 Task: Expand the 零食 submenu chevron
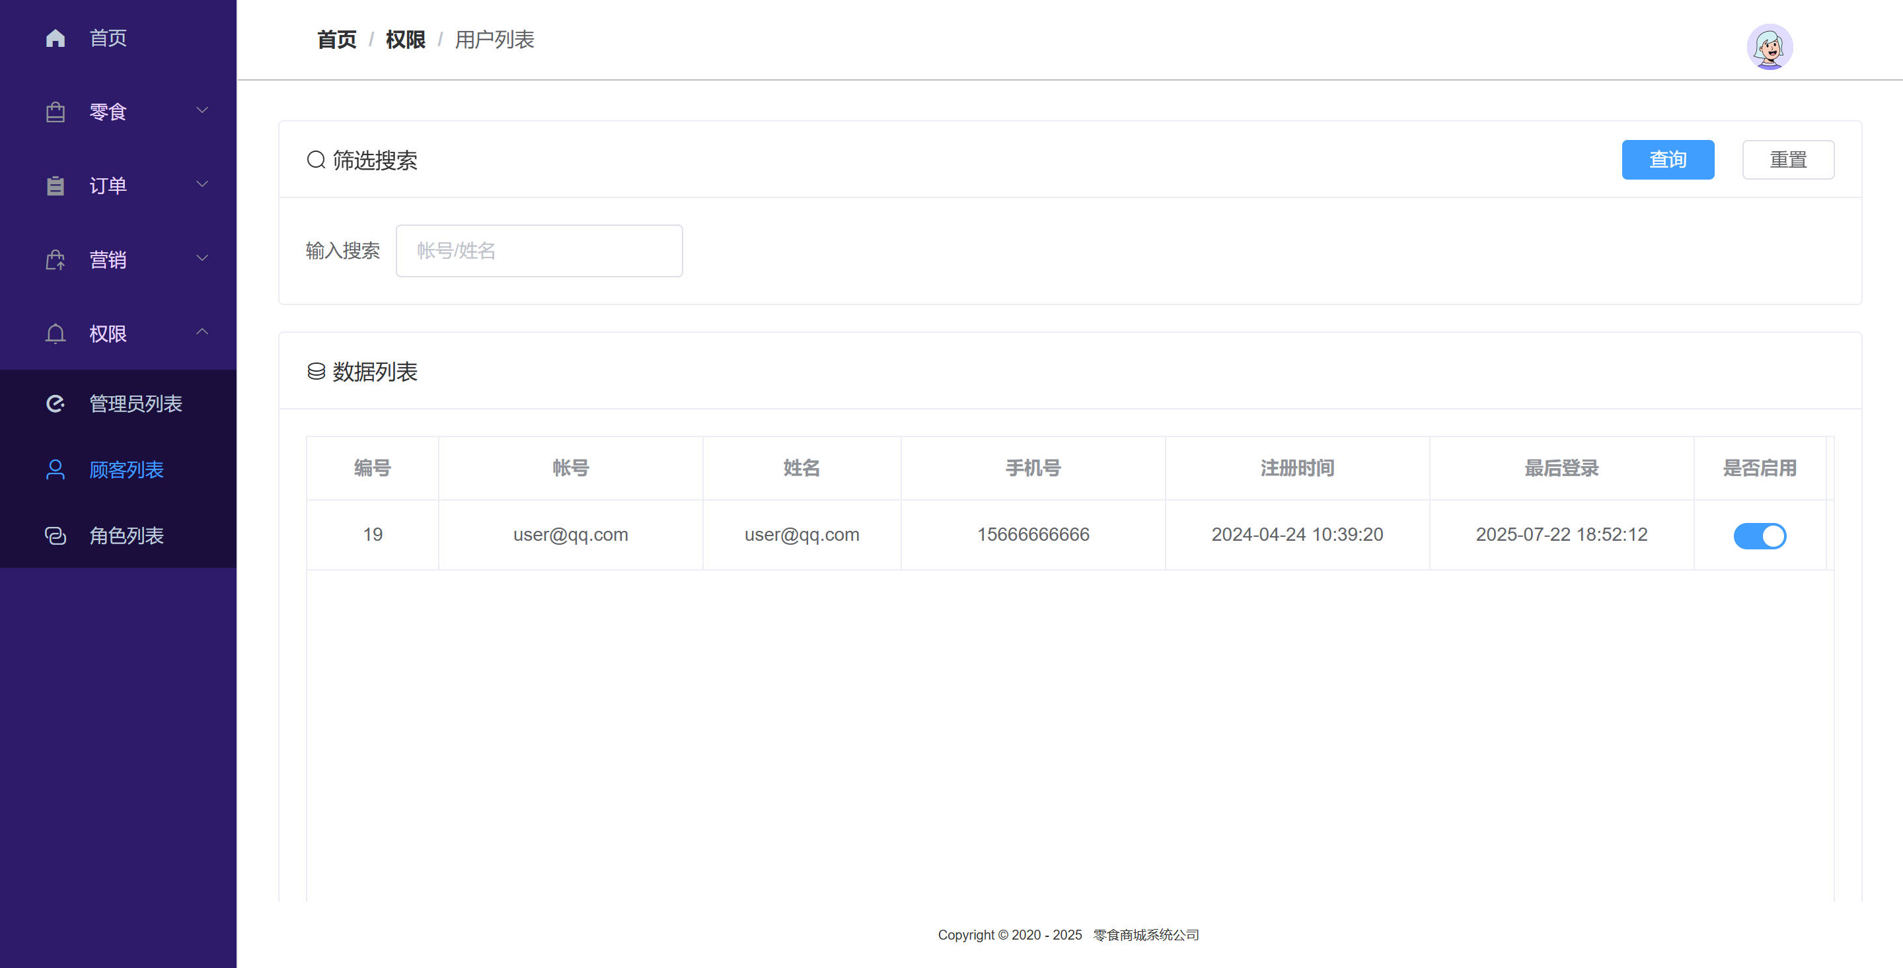click(x=202, y=110)
